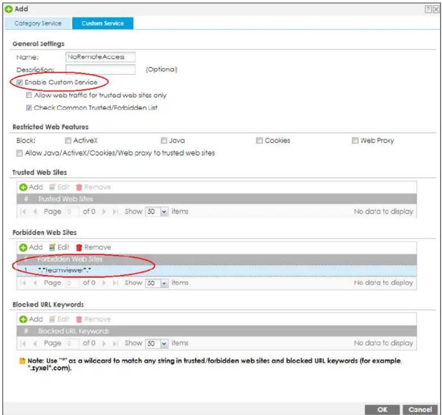Click Edit in Blocked URL Keywords toolbar

pyautogui.click(x=59, y=319)
